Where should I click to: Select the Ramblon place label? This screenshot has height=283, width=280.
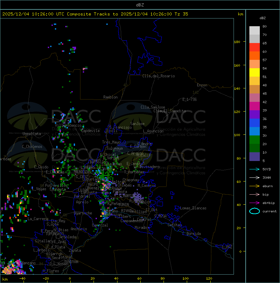click(x=110, y=97)
